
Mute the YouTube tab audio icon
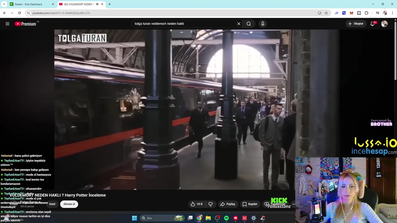tap(97, 4)
